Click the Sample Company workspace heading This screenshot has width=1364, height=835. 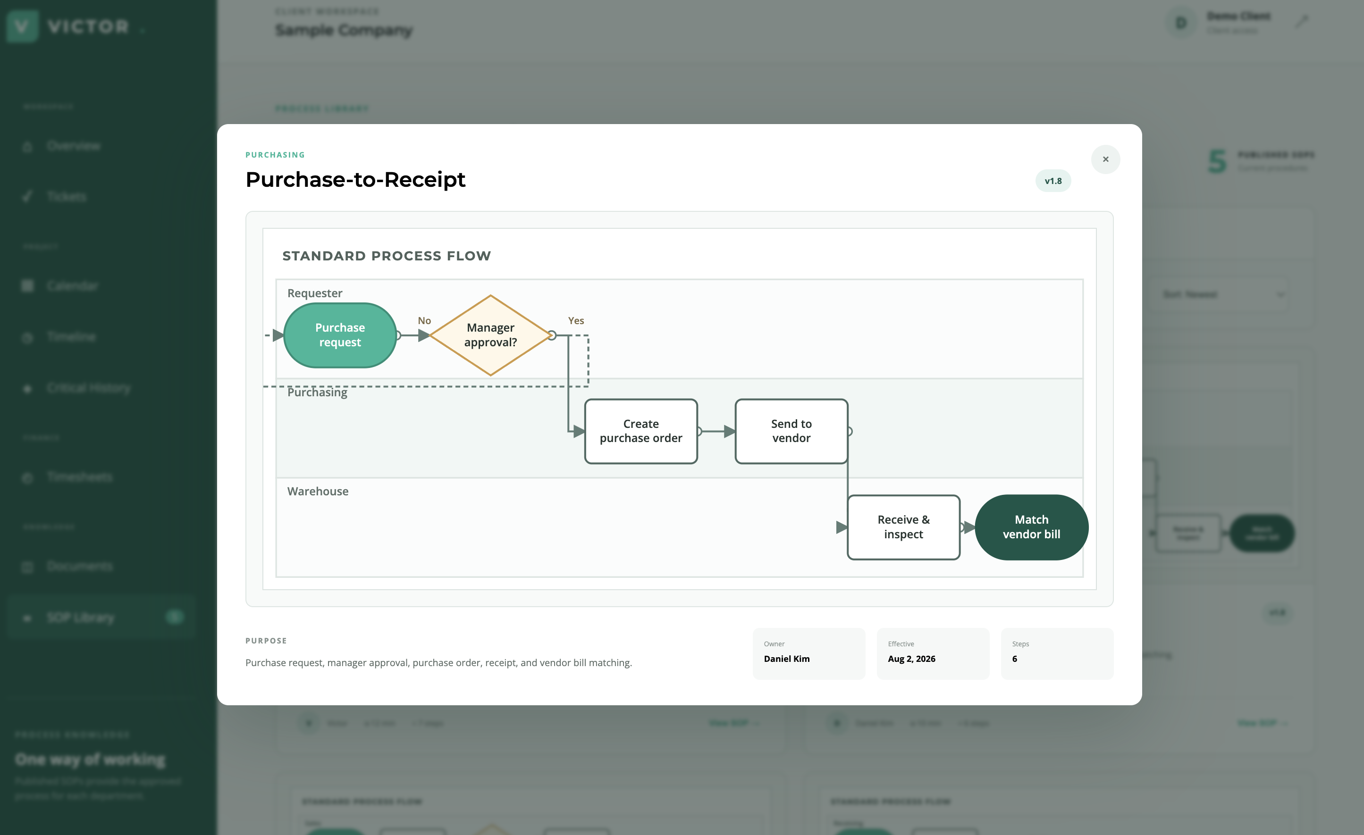coord(344,30)
